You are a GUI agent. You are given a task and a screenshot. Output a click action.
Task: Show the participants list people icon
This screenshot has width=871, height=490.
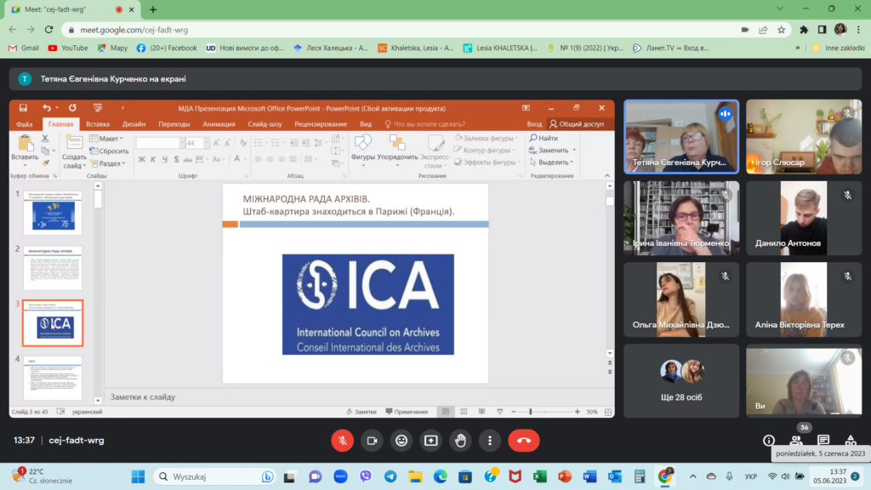pos(796,440)
